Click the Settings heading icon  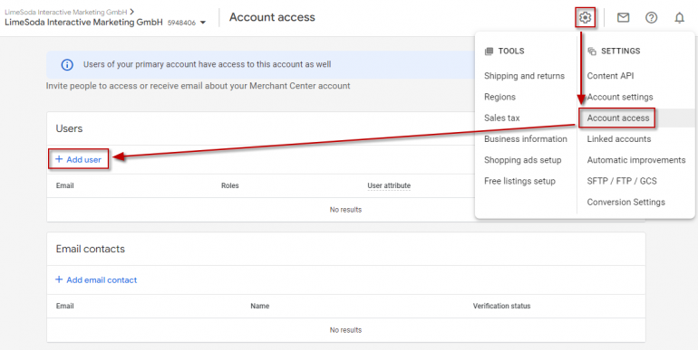pos(592,51)
